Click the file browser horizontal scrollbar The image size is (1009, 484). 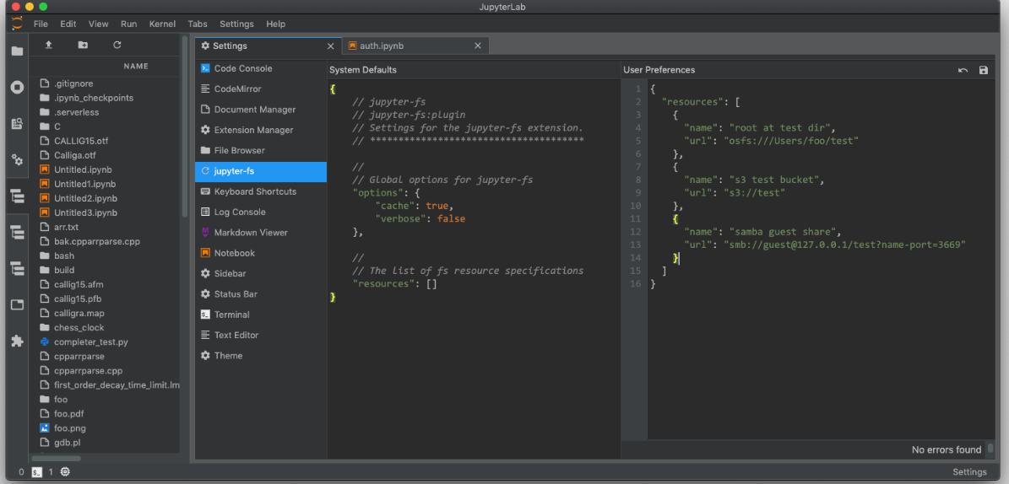(57, 459)
